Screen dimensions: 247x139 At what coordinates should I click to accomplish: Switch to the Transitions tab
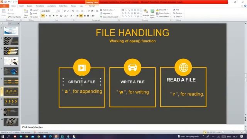[40, 6]
